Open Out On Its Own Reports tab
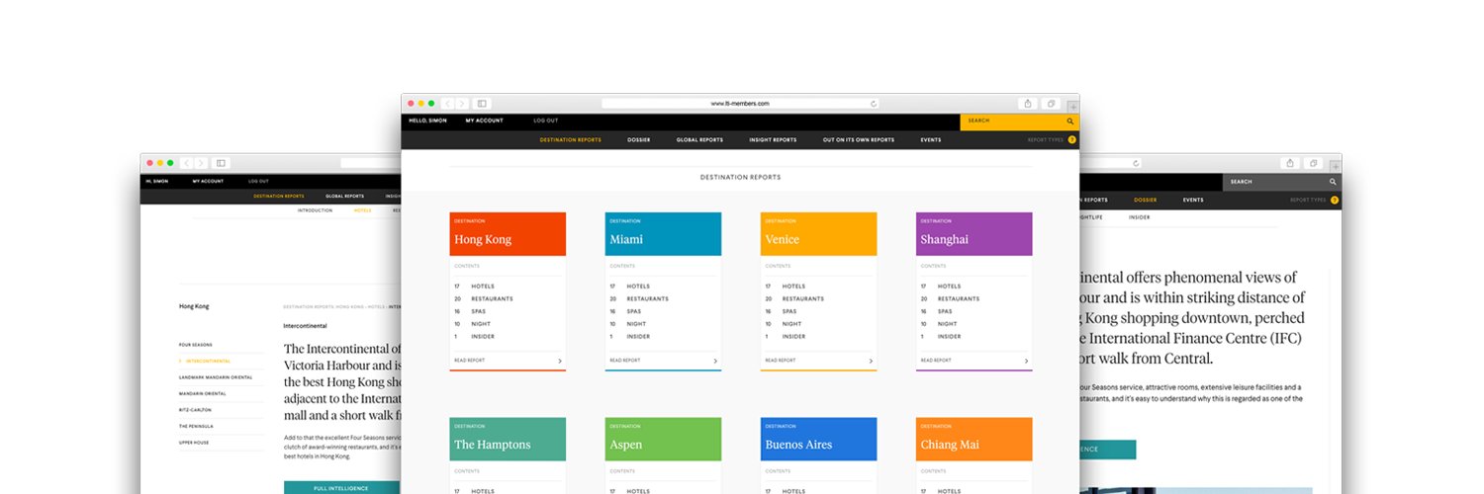The image size is (1484, 494). pyautogui.click(x=859, y=140)
